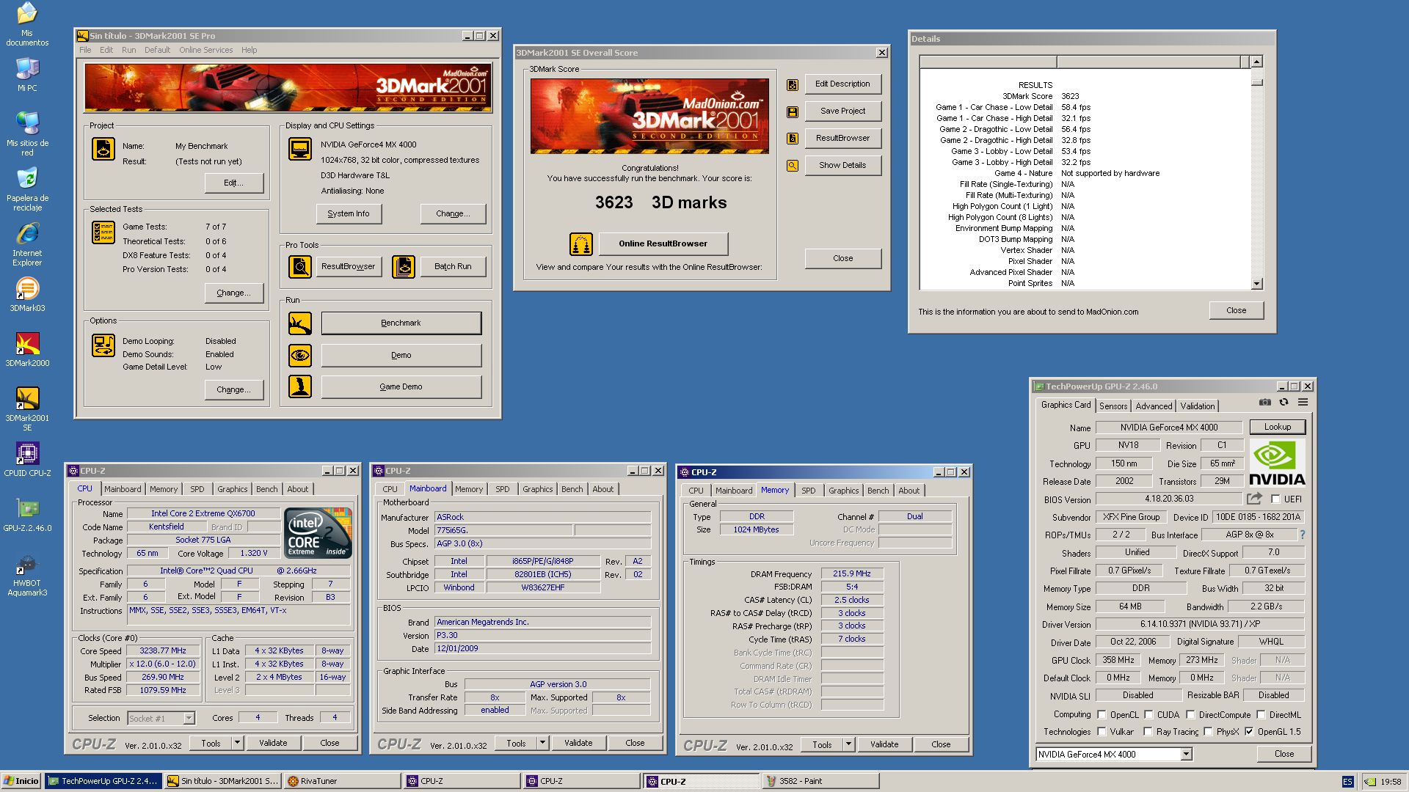1409x792 pixels.
Task: Launch 3DMark2001 SE desktop shortcut
Action: (x=27, y=409)
